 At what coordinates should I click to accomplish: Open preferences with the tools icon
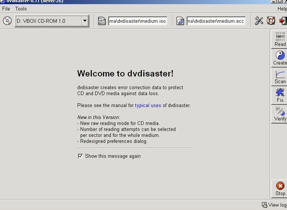tap(259, 21)
